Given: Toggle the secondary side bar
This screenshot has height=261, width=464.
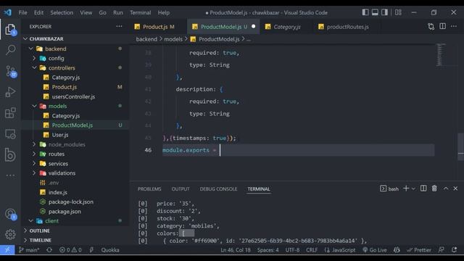Looking at the screenshot, I should click(384, 12).
